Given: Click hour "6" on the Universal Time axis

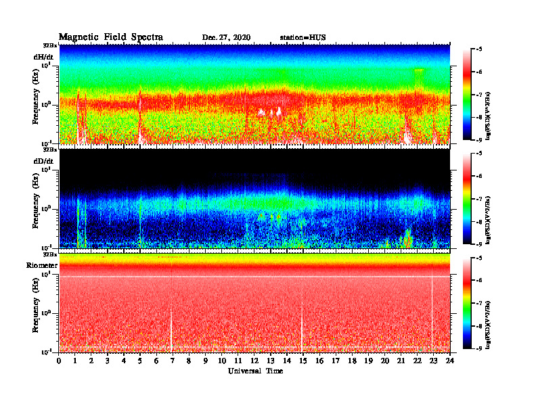Looking at the screenshot, I should pos(156,361).
